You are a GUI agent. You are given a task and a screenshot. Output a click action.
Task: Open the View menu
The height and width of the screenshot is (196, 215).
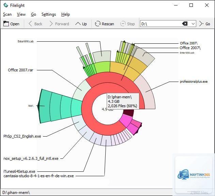pyautogui.click(x=21, y=14)
